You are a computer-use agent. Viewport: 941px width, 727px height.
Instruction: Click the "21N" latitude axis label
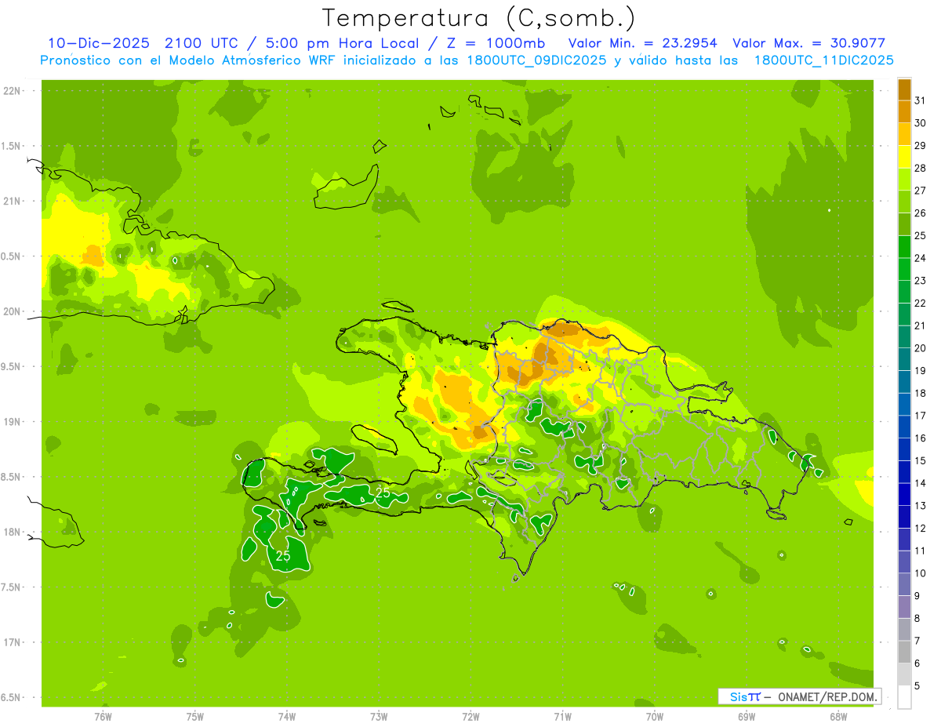tap(12, 202)
